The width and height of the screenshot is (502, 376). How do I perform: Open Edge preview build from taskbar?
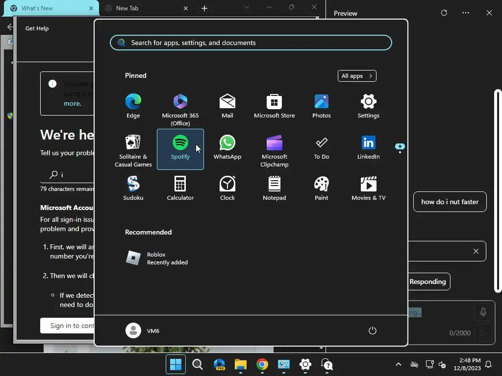[219, 364]
